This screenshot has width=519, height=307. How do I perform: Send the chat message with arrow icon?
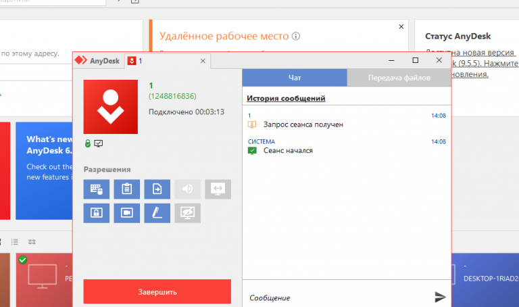pos(440,297)
